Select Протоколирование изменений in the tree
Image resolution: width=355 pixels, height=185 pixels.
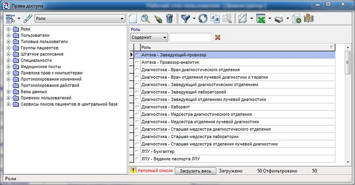click(x=51, y=79)
